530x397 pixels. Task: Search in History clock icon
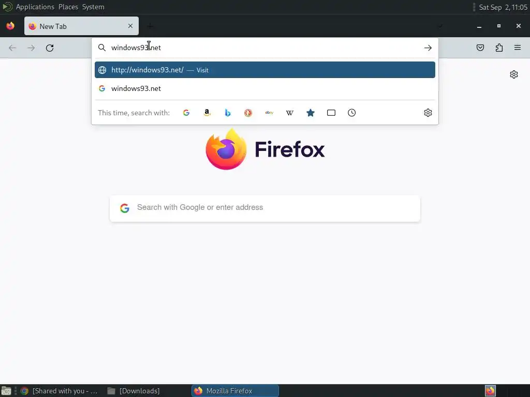pos(351,113)
